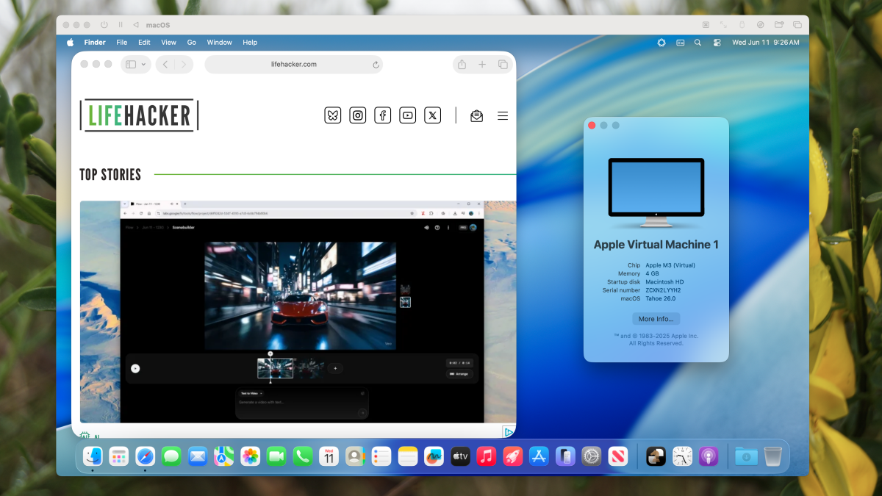The height and width of the screenshot is (496, 882).
Task: Open Notes from the Dock
Action: [x=408, y=456]
